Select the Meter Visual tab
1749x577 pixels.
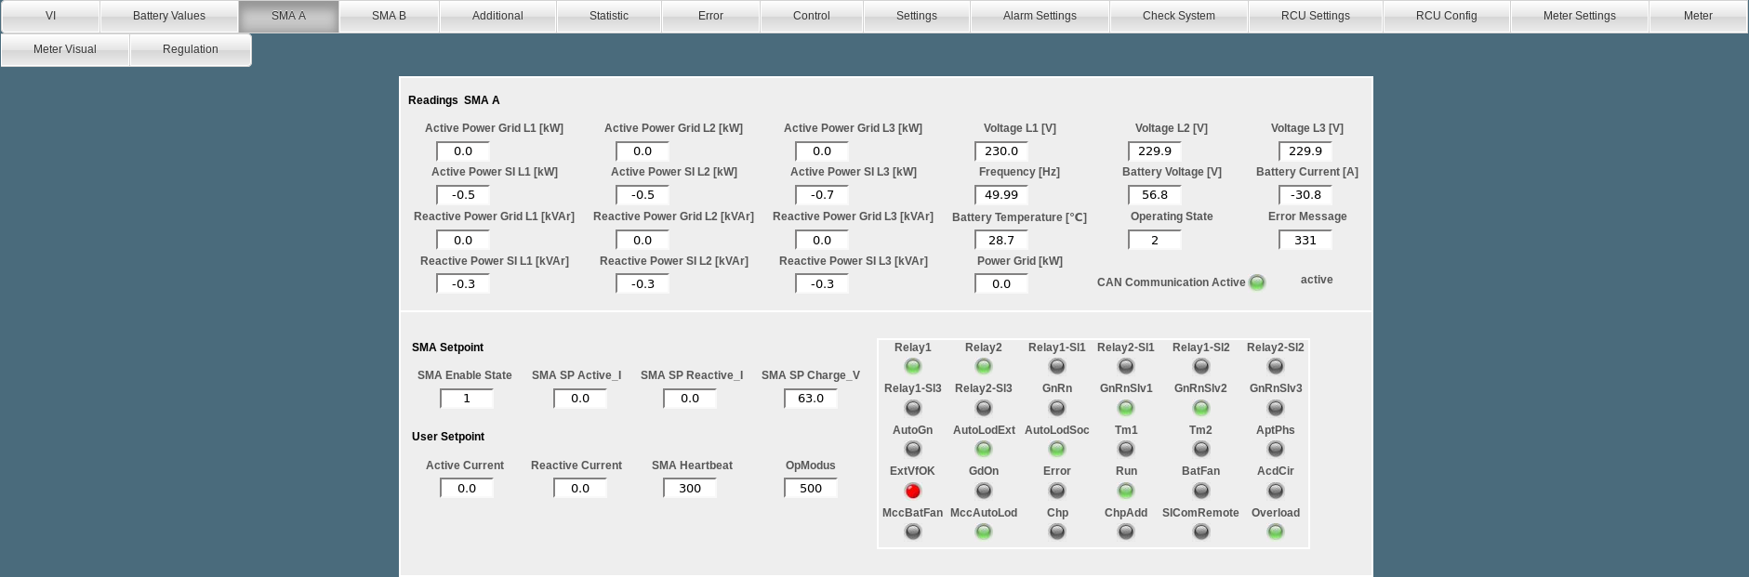[65, 49]
